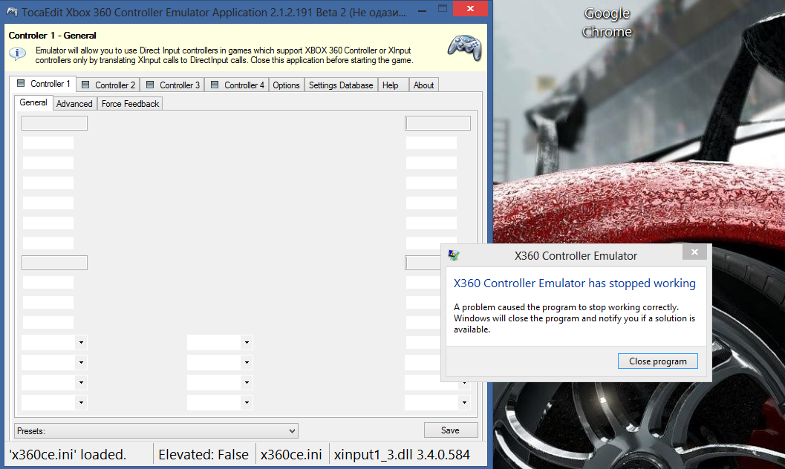Screen dimensions: 785x469
Task: Click Controller 3 tab status square icon
Action: [150, 85]
